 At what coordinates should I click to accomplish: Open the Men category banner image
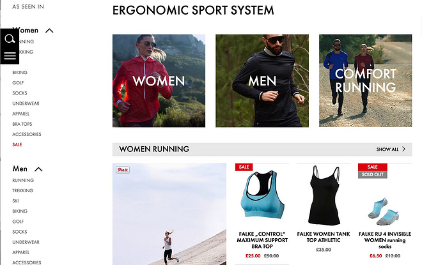click(262, 80)
